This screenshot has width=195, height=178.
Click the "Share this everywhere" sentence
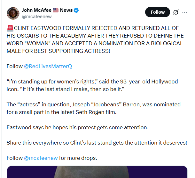[x=97, y=143]
